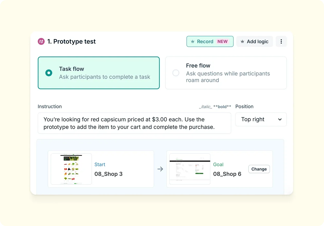
Task: Click the empty Free flow radio circle
Action: coord(176,73)
